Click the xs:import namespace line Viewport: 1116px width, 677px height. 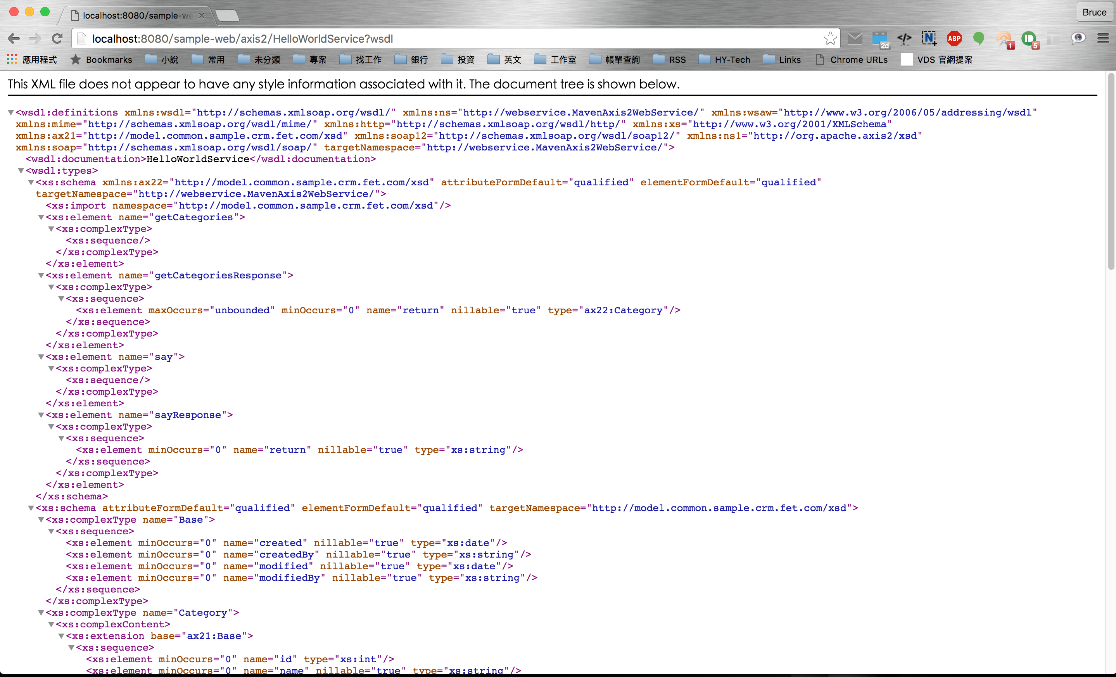pyautogui.click(x=248, y=206)
